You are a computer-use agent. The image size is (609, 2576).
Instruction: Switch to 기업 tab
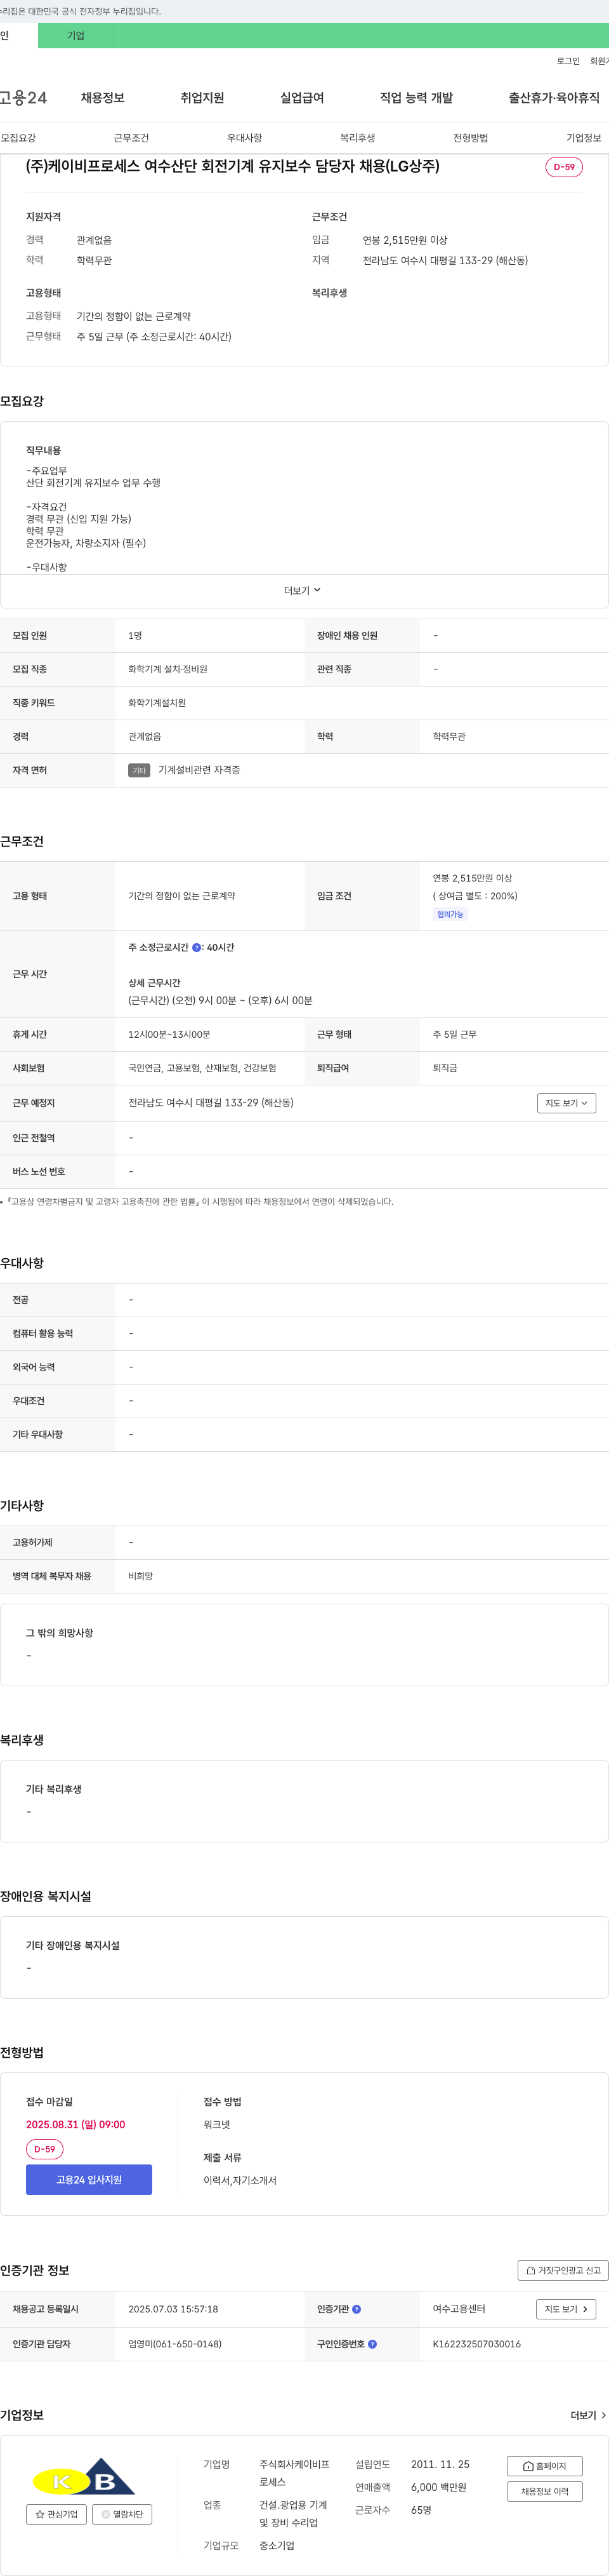click(x=76, y=36)
